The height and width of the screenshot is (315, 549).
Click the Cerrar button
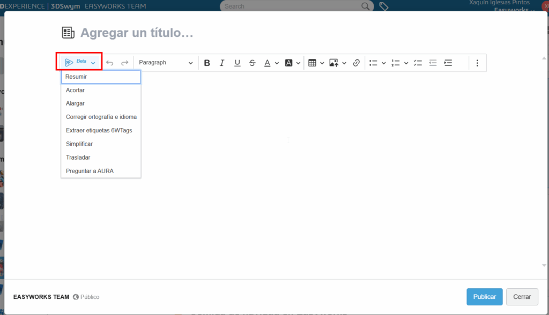pyautogui.click(x=522, y=297)
